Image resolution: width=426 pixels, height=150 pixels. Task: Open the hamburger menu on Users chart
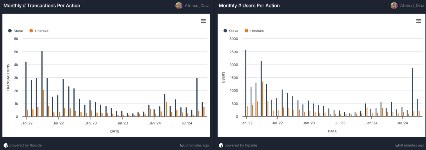(x=419, y=21)
